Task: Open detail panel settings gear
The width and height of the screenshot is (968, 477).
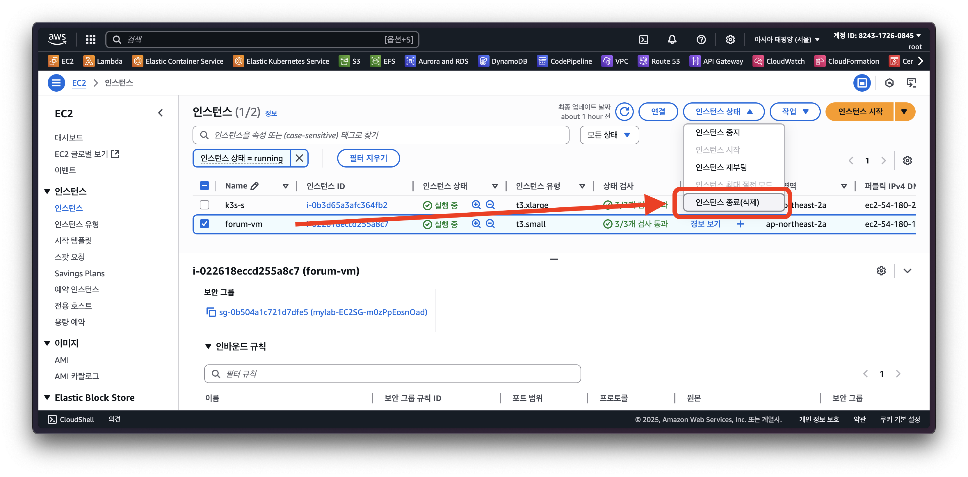Action: (881, 270)
